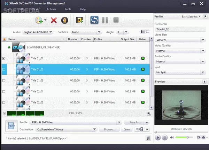
Task: Click the Add DVD disc icon
Action: (x=39, y=20)
